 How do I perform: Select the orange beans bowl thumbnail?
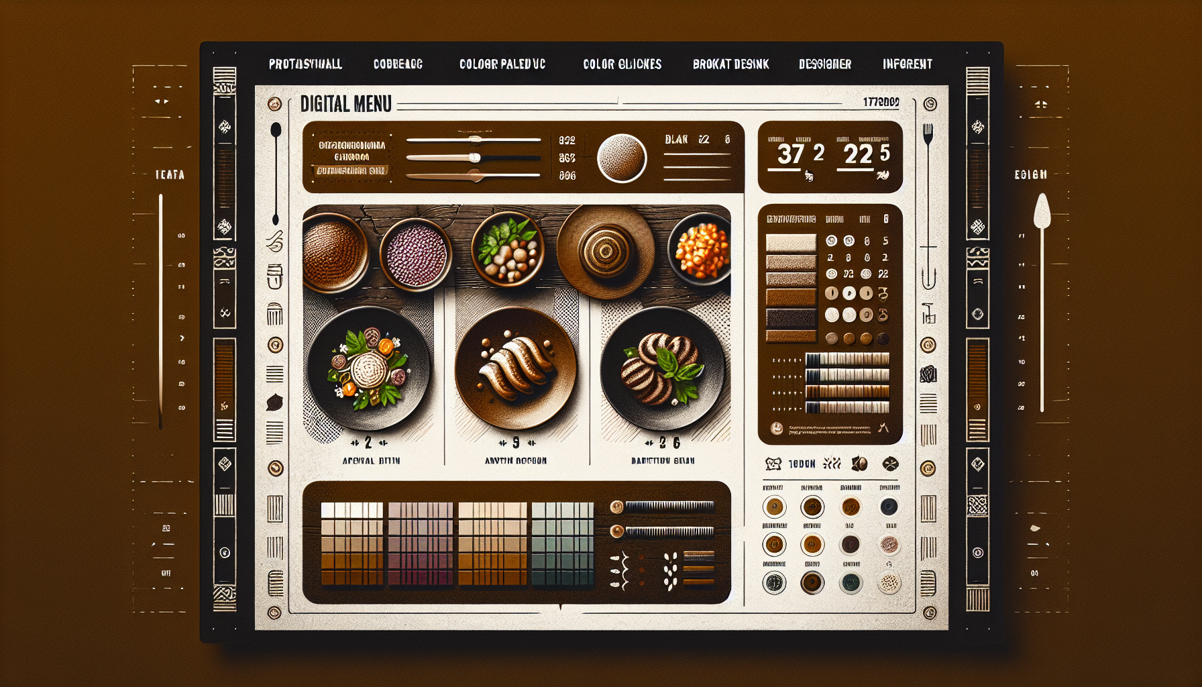[701, 251]
